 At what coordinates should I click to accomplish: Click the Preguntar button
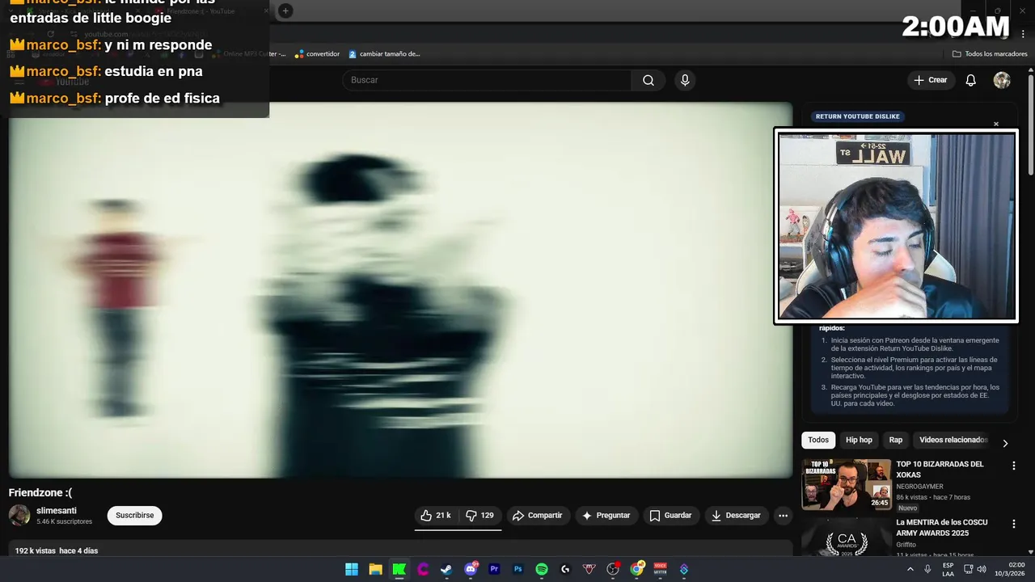606,516
